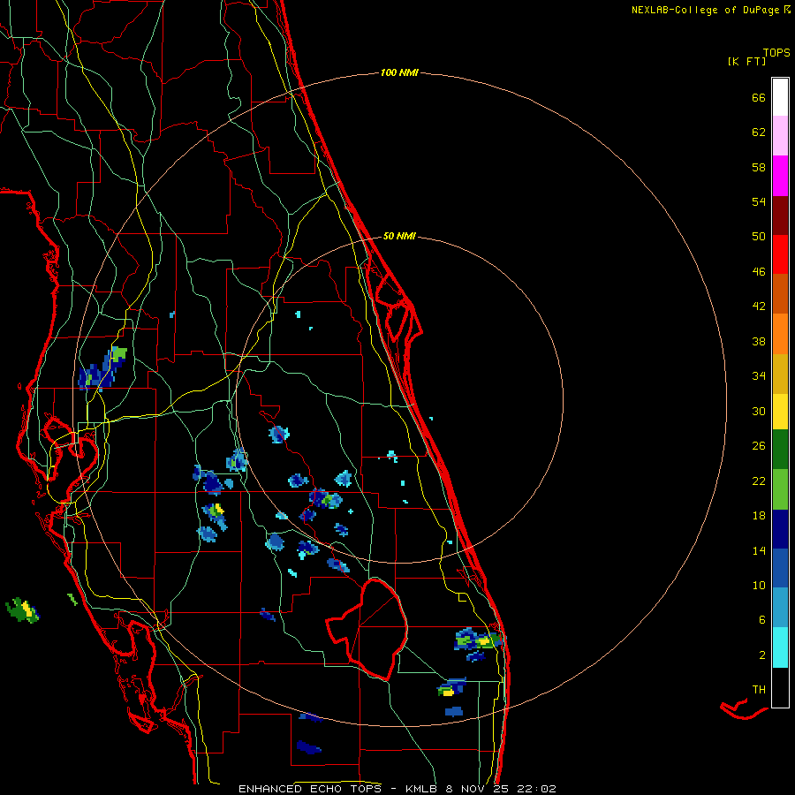Select the light pink legend swatch
The width and height of the screenshot is (795, 795).
click(x=780, y=135)
